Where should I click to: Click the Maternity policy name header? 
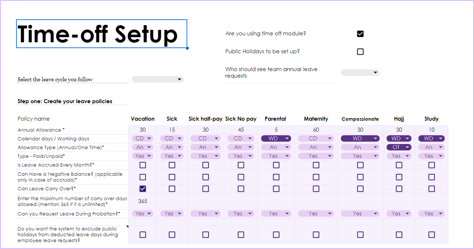click(x=316, y=119)
